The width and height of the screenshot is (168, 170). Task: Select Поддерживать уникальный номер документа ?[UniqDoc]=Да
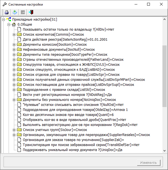coord(72,150)
